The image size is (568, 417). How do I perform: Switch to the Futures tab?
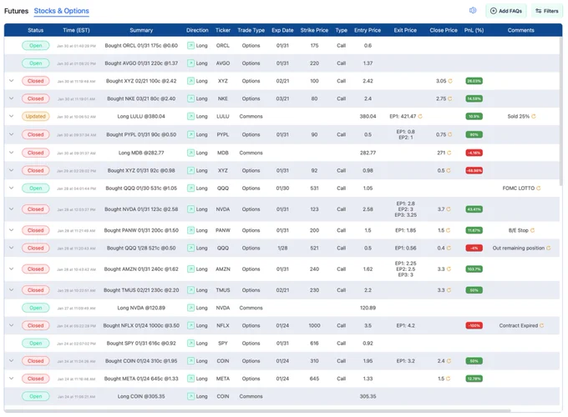17,11
